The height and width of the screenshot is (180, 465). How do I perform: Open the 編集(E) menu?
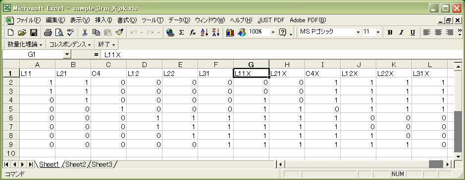tap(55, 20)
